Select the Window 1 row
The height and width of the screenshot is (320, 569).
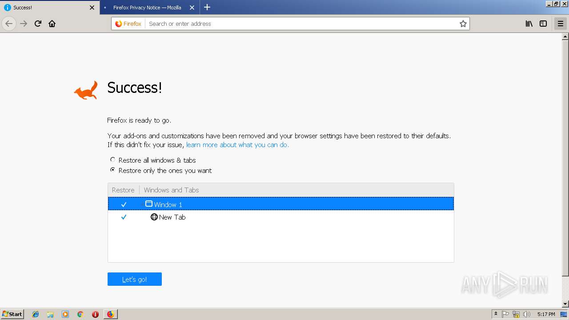pyautogui.click(x=280, y=204)
